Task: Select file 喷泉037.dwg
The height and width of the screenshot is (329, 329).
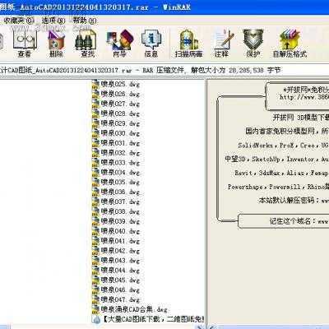Action: [x=116, y=202]
